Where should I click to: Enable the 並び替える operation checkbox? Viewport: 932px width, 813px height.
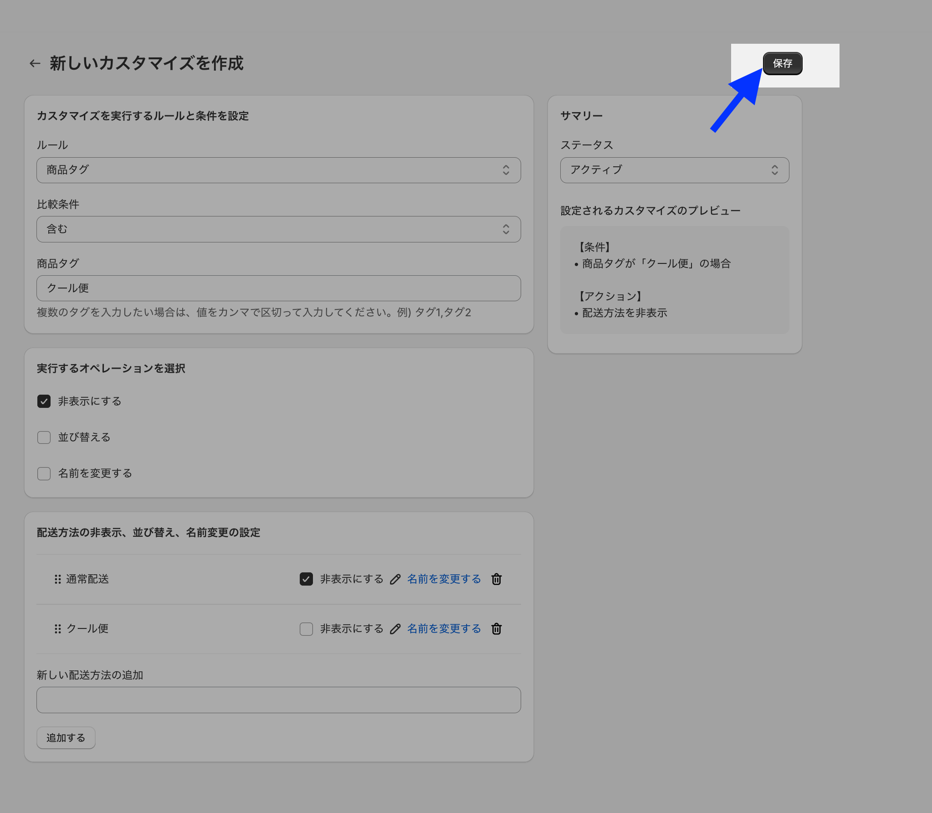coord(44,437)
